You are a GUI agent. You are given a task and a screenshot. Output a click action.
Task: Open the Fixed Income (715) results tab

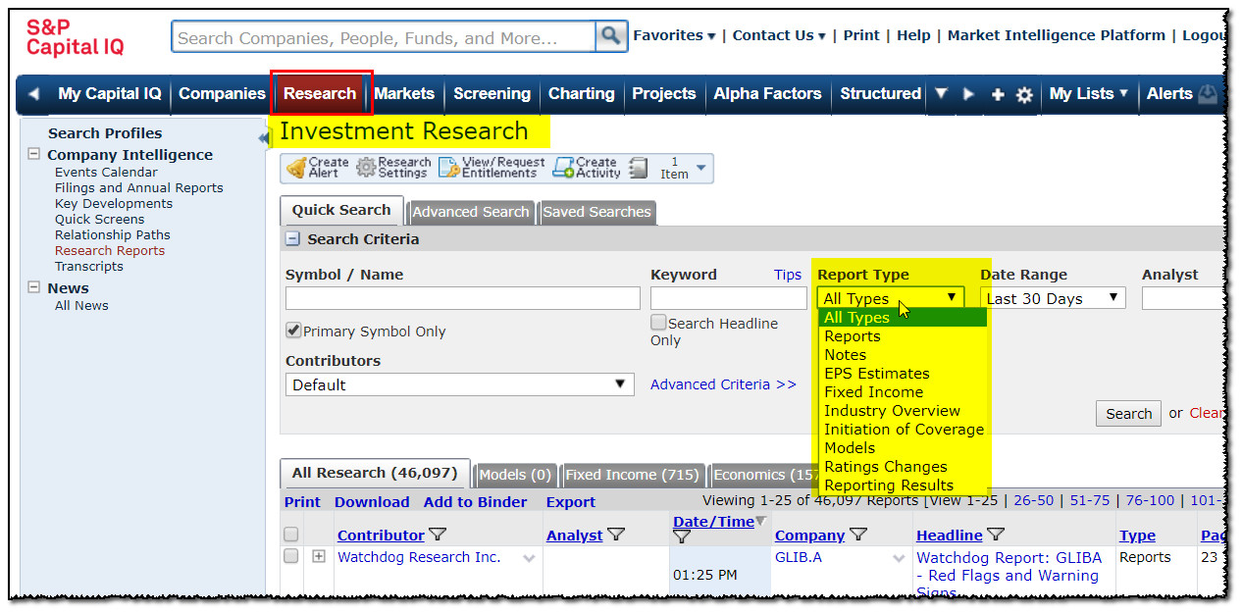632,475
